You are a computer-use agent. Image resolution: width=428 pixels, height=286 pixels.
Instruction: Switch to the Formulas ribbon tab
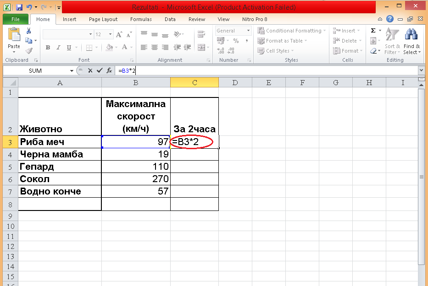tap(141, 19)
